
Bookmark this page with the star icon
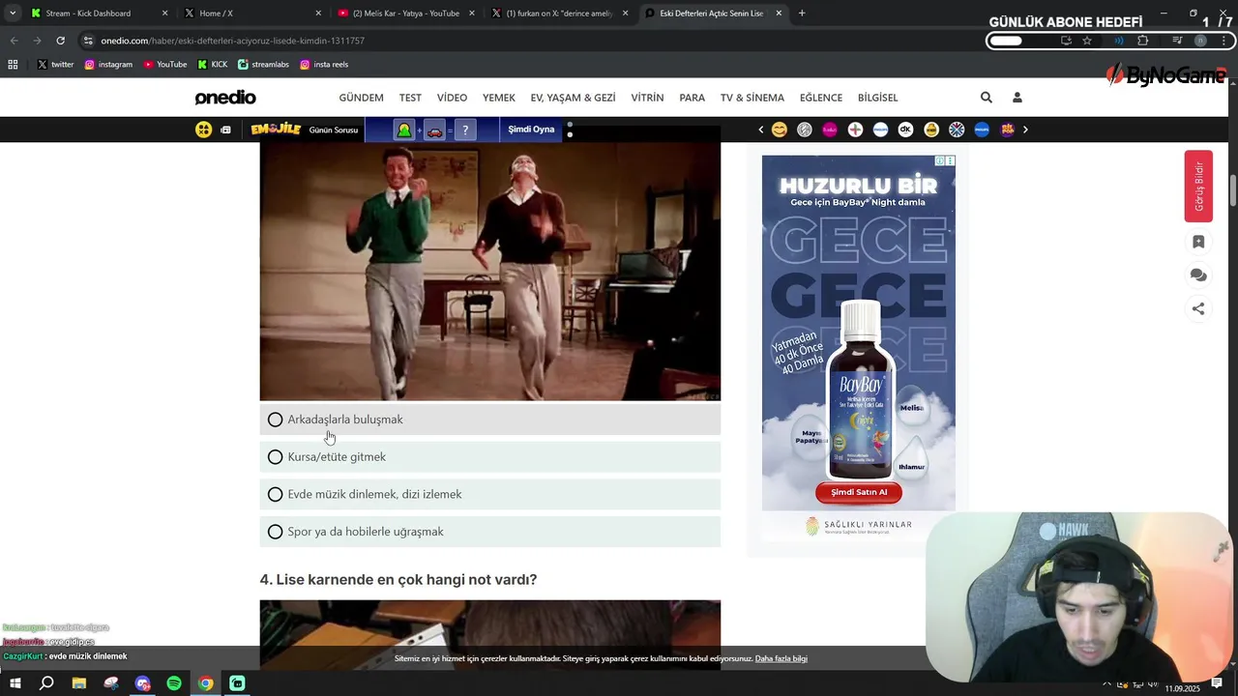(x=1087, y=41)
